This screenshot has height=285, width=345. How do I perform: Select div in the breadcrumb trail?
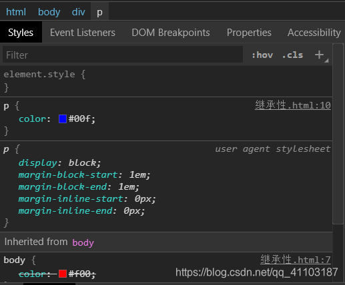pyautogui.click(x=78, y=12)
